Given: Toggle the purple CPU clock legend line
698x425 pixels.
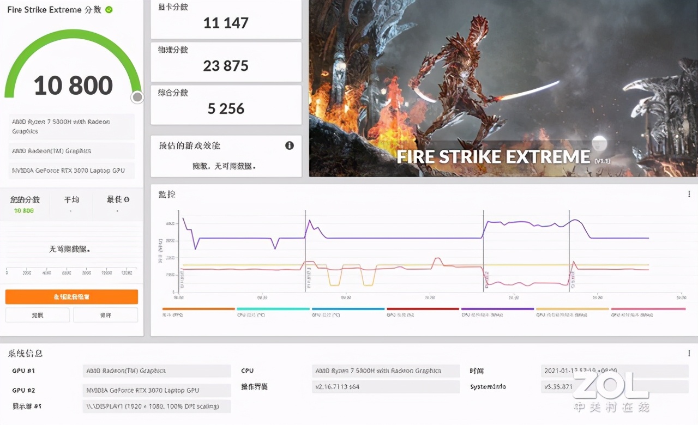Looking at the screenshot, I should pyautogui.click(x=497, y=309).
